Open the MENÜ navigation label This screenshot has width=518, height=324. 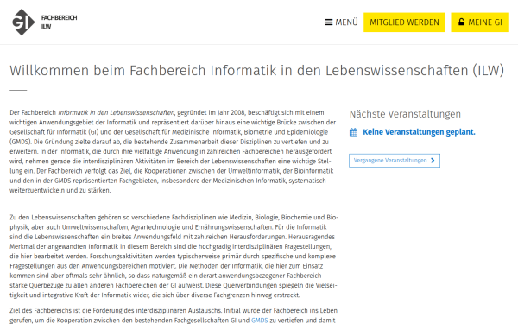[x=346, y=22]
